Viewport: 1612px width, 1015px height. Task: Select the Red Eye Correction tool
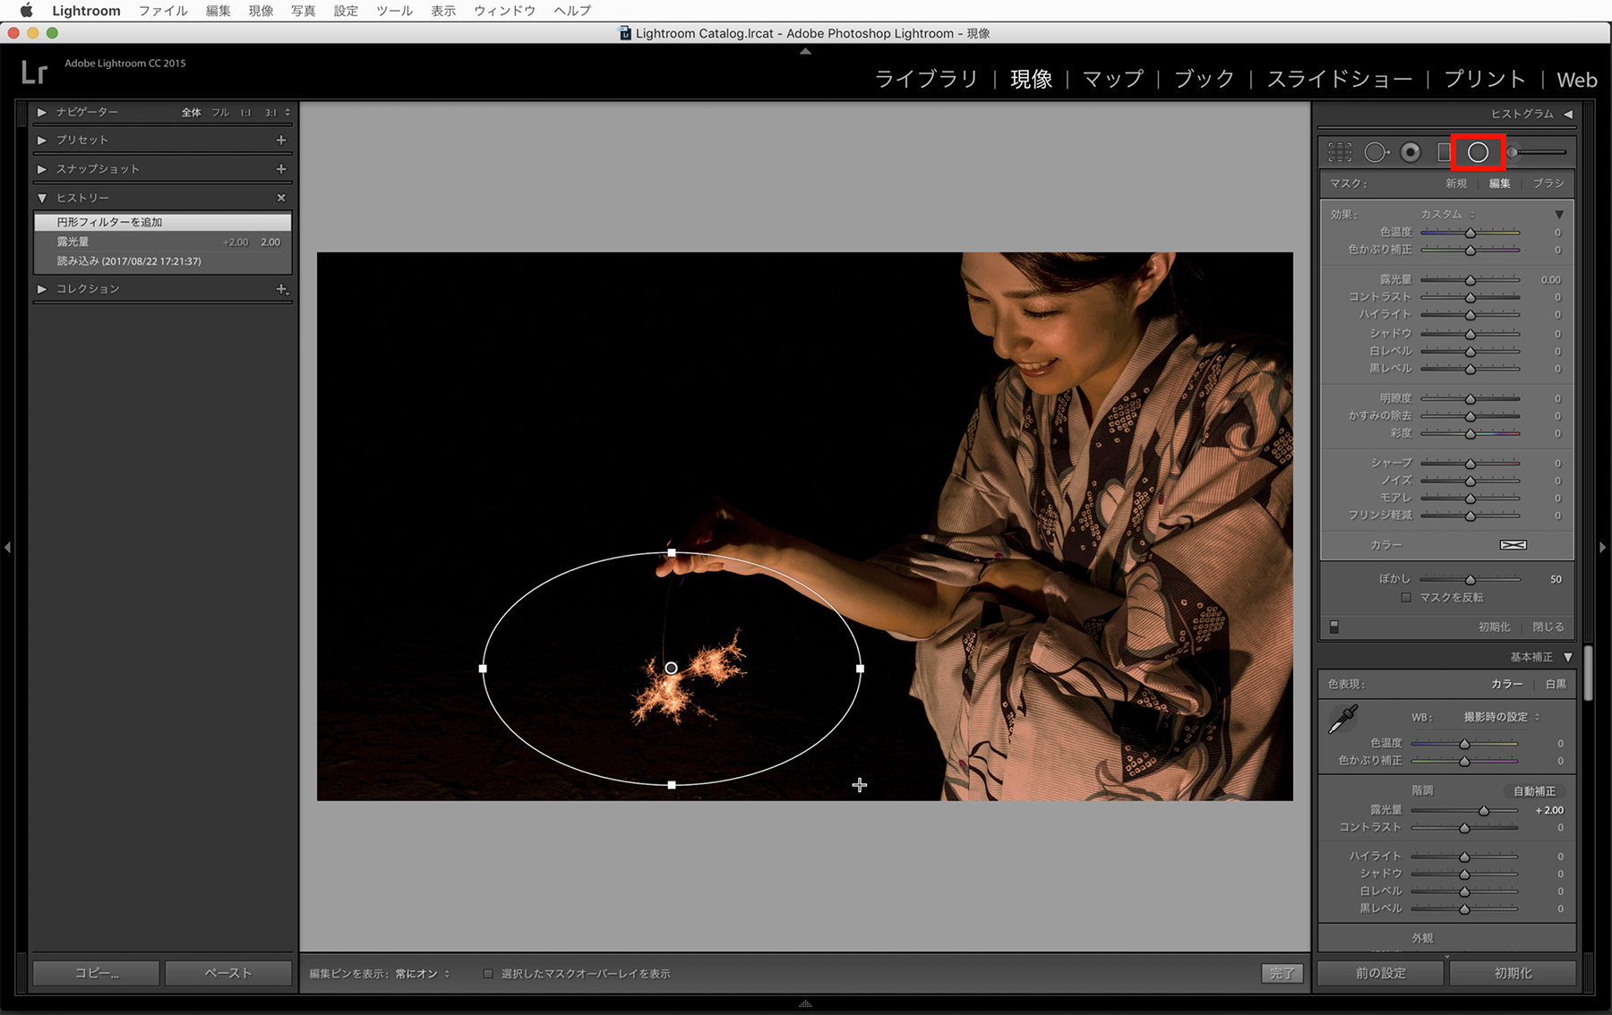click(1410, 152)
